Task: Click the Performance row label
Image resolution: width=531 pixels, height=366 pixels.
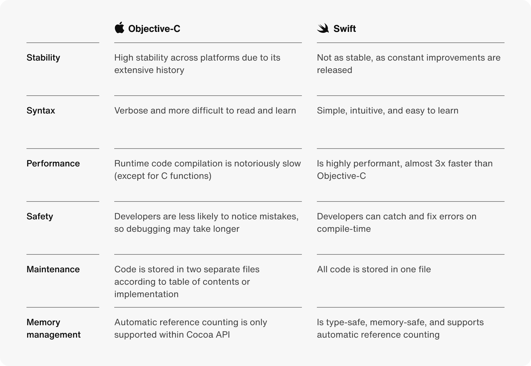Action: [x=53, y=164]
